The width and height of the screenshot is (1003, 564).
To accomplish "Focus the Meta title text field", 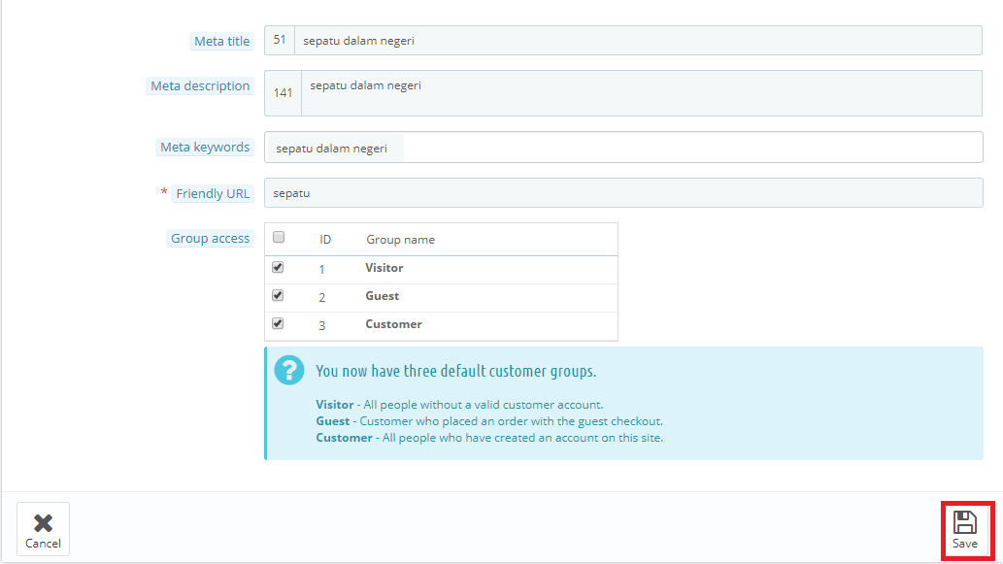I will 637,41.
